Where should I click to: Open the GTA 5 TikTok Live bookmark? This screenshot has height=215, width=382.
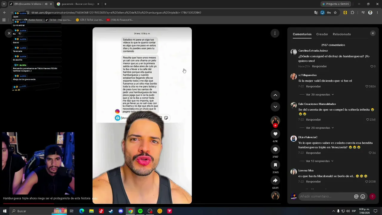click(90, 20)
